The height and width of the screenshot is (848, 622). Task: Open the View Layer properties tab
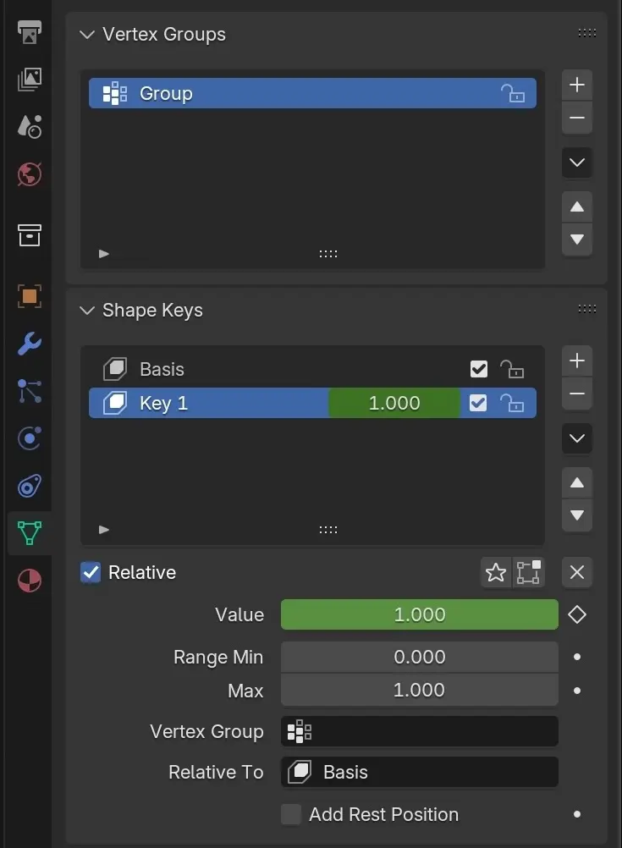30,80
